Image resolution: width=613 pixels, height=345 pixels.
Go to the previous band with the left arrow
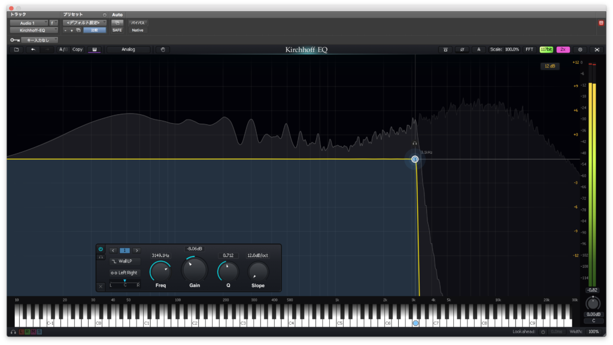[x=113, y=251]
